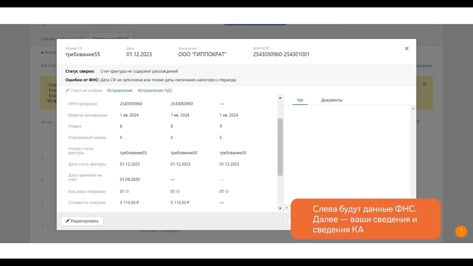Viewport: 473px width, 266px height.
Task: Open the Исправление link
Action: (120, 91)
